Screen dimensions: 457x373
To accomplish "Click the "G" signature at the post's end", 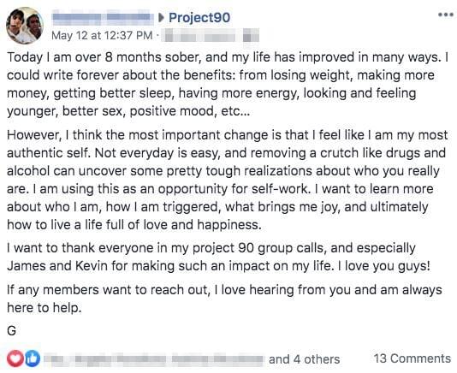I will click(11, 331).
